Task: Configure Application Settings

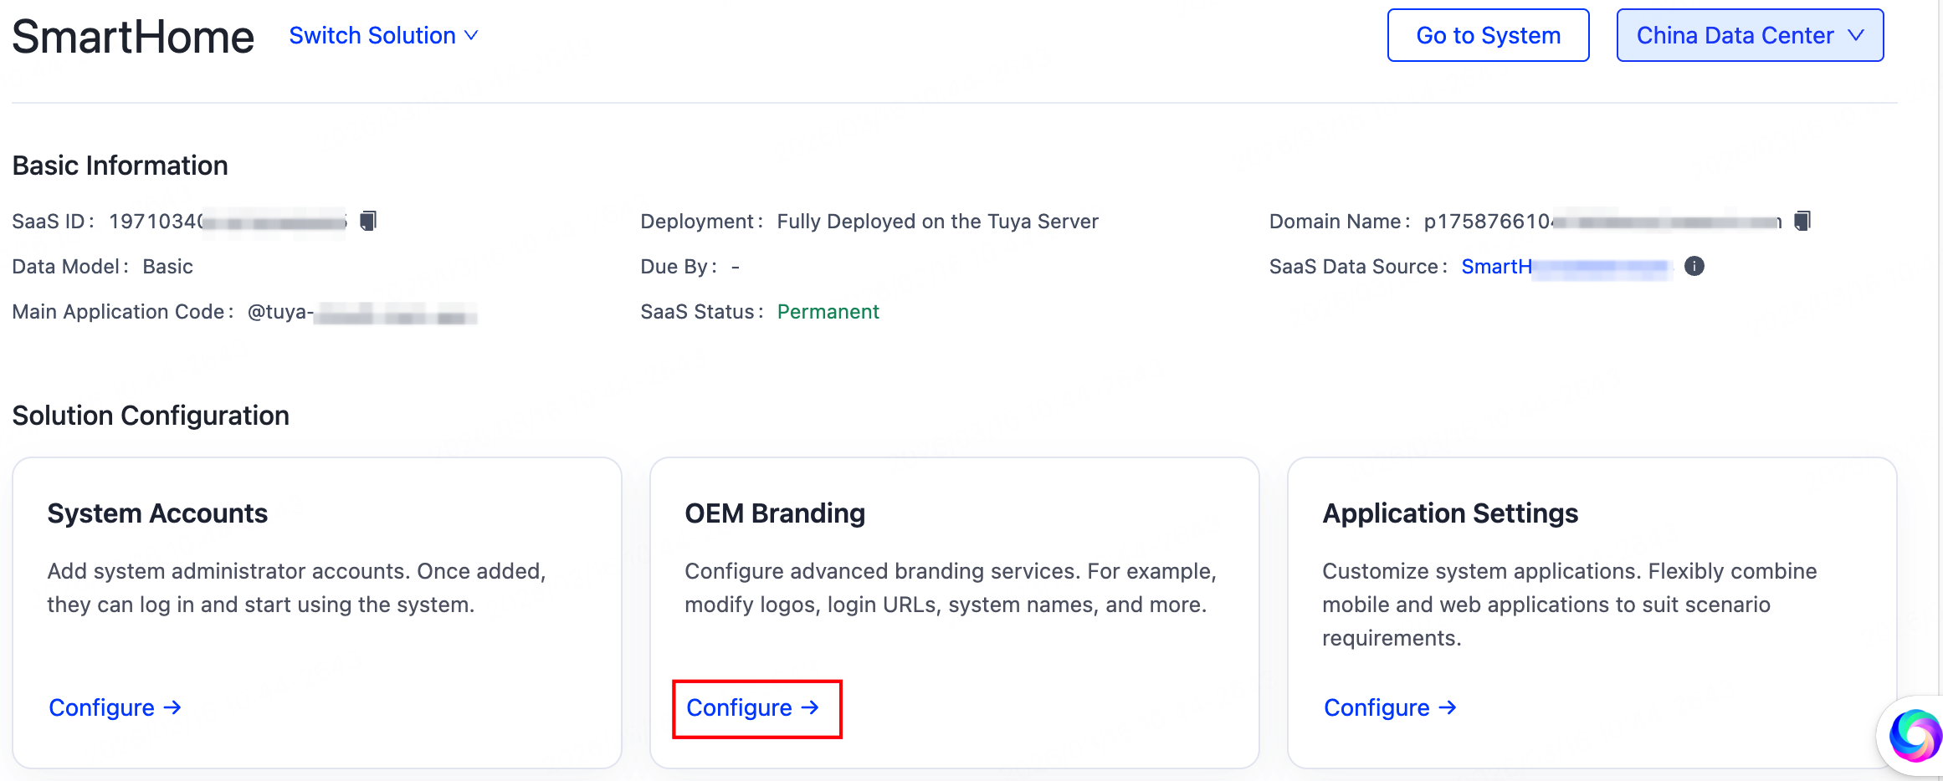Action: coord(1391,707)
